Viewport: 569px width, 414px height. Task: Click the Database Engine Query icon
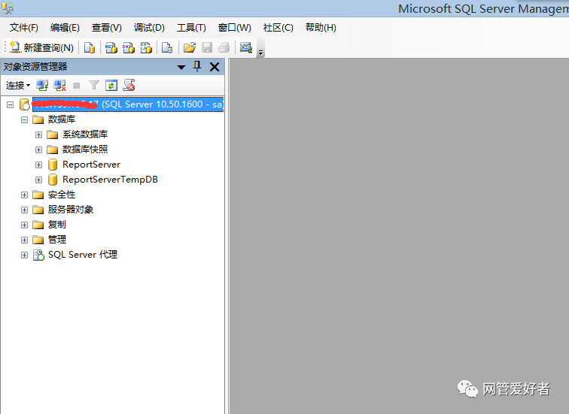tap(90, 47)
